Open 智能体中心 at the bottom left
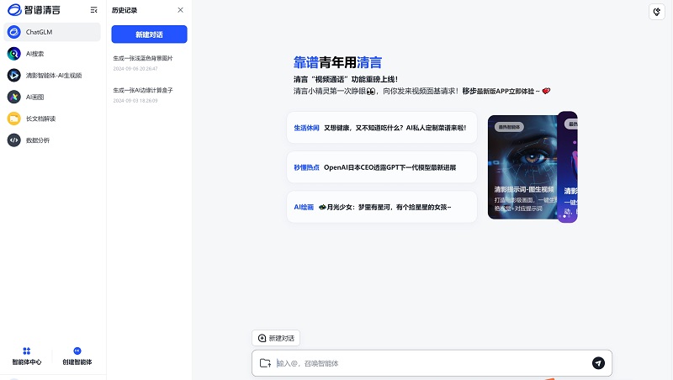This screenshot has height=380, width=673. 27,356
